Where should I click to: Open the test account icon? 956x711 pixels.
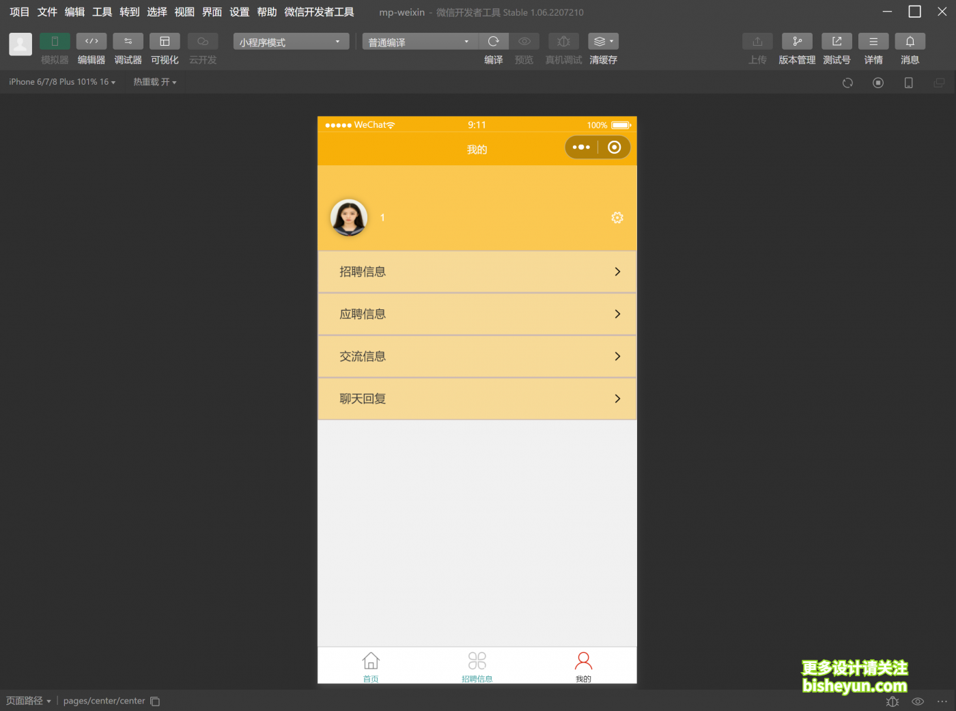click(x=836, y=42)
